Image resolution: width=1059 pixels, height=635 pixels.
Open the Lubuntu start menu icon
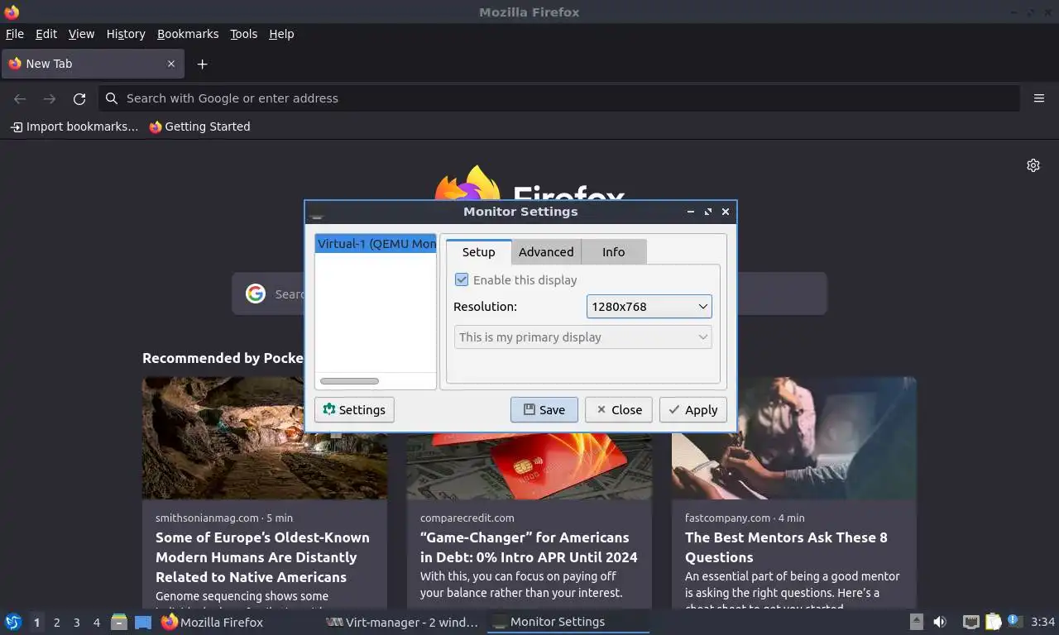pyautogui.click(x=13, y=622)
